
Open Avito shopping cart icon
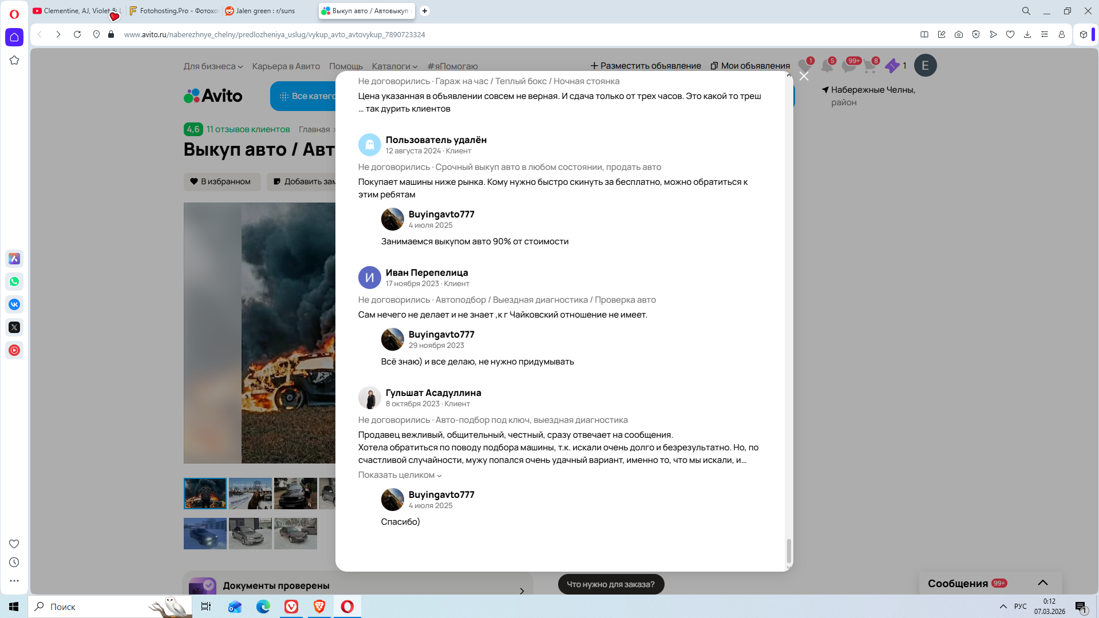click(869, 66)
